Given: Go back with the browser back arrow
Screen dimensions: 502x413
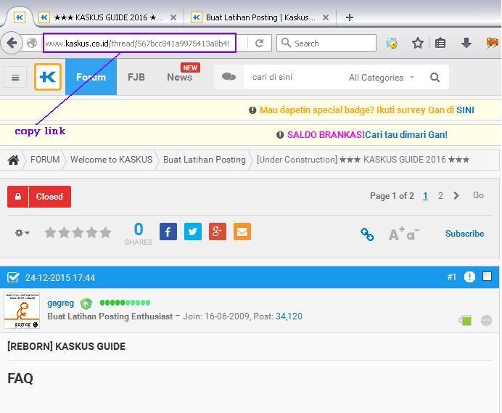Looking at the screenshot, I should (x=12, y=43).
